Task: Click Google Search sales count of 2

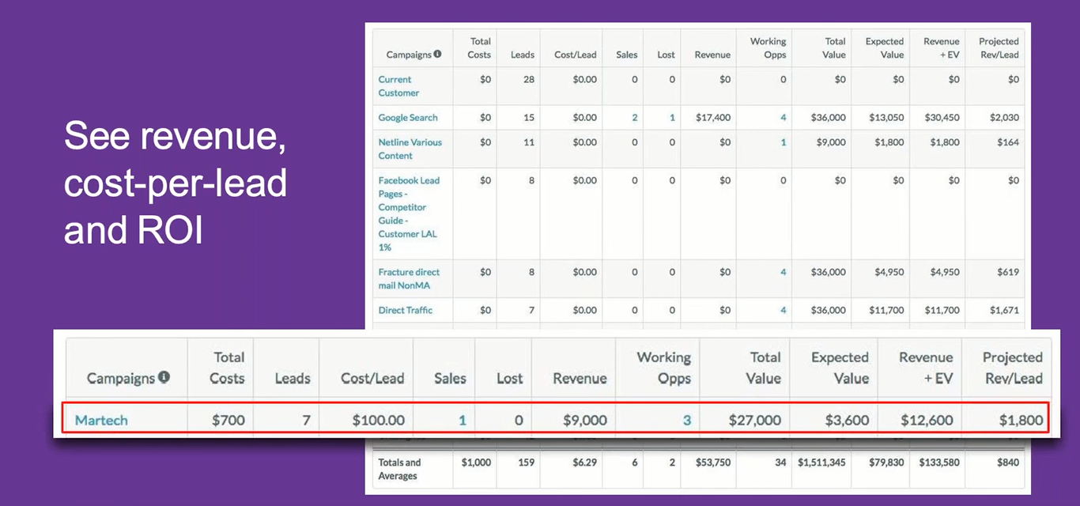Action: (634, 118)
